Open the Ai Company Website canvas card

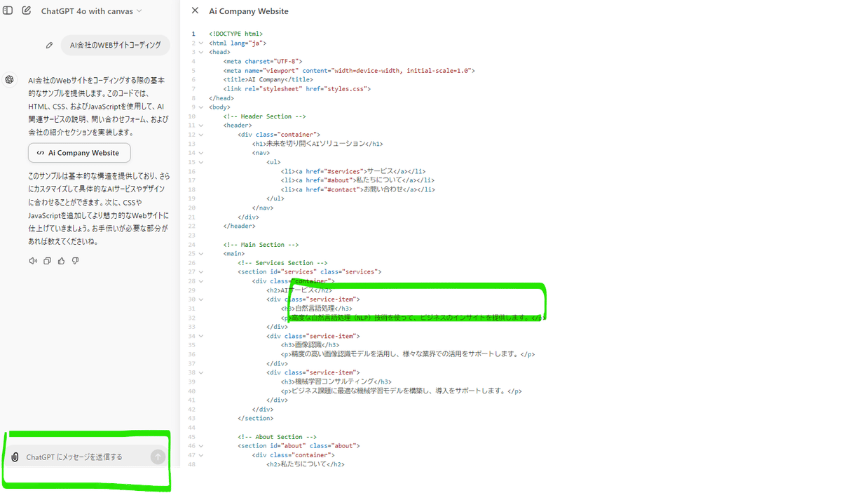tap(79, 152)
